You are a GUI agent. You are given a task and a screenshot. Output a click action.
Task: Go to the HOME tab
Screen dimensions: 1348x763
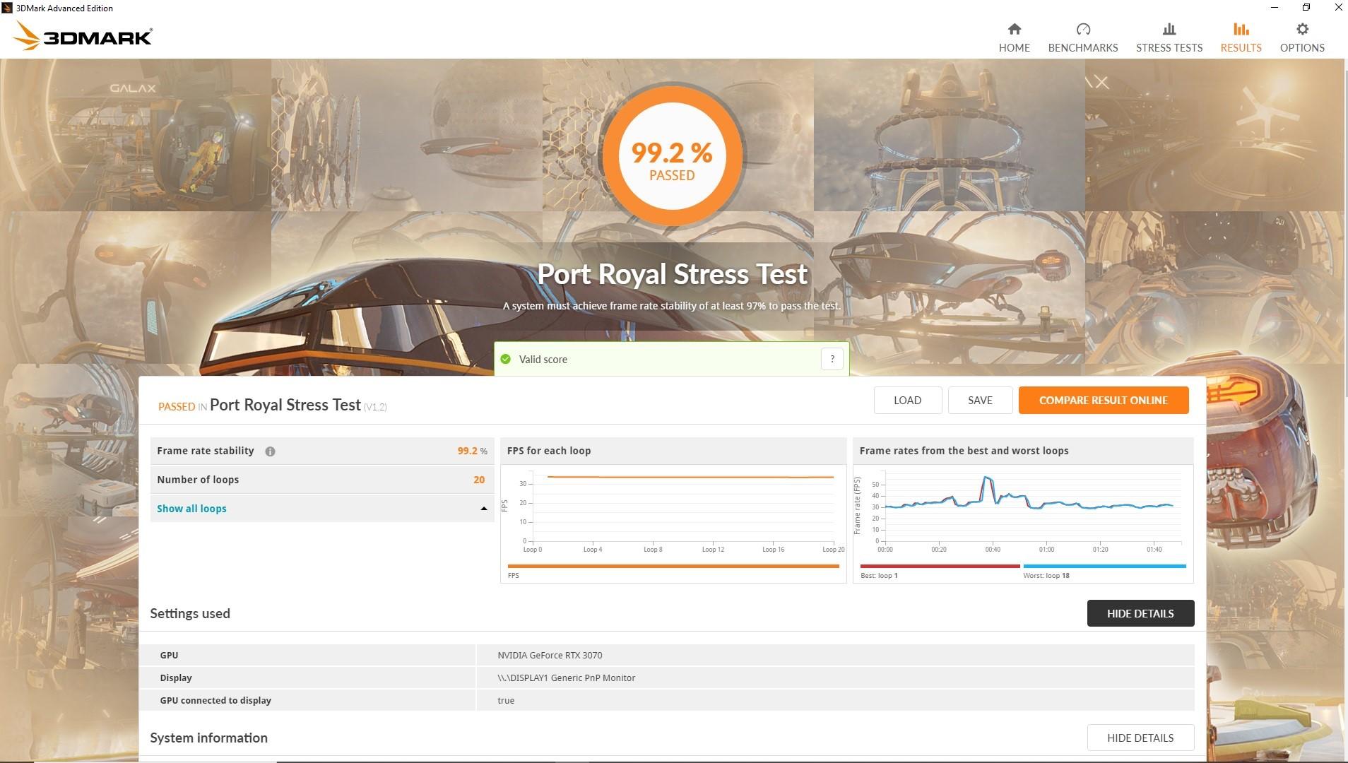pyautogui.click(x=1014, y=47)
